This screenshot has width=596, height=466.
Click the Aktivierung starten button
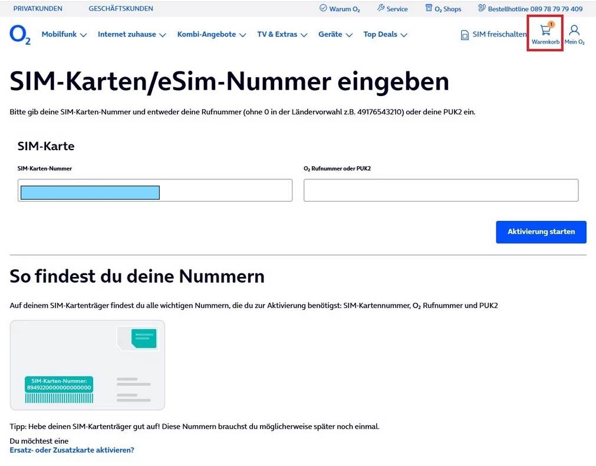click(x=541, y=232)
